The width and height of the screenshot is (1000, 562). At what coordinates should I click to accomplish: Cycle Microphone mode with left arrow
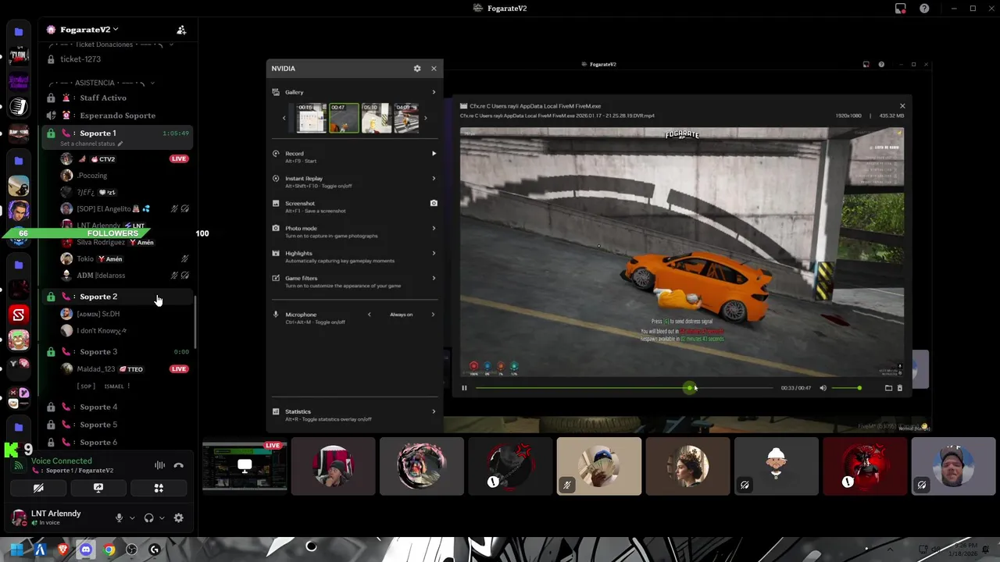(x=370, y=315)
